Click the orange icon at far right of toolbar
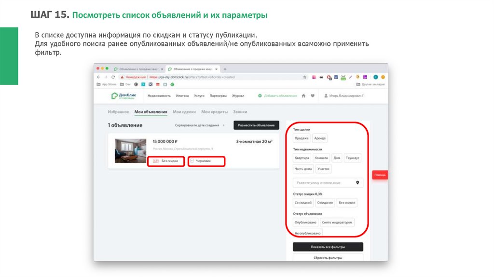 [383, 77]
